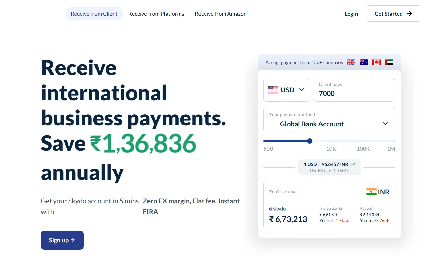
Task: Switch to Receive from Amazon tab
Action: click(x=221, y=14)
